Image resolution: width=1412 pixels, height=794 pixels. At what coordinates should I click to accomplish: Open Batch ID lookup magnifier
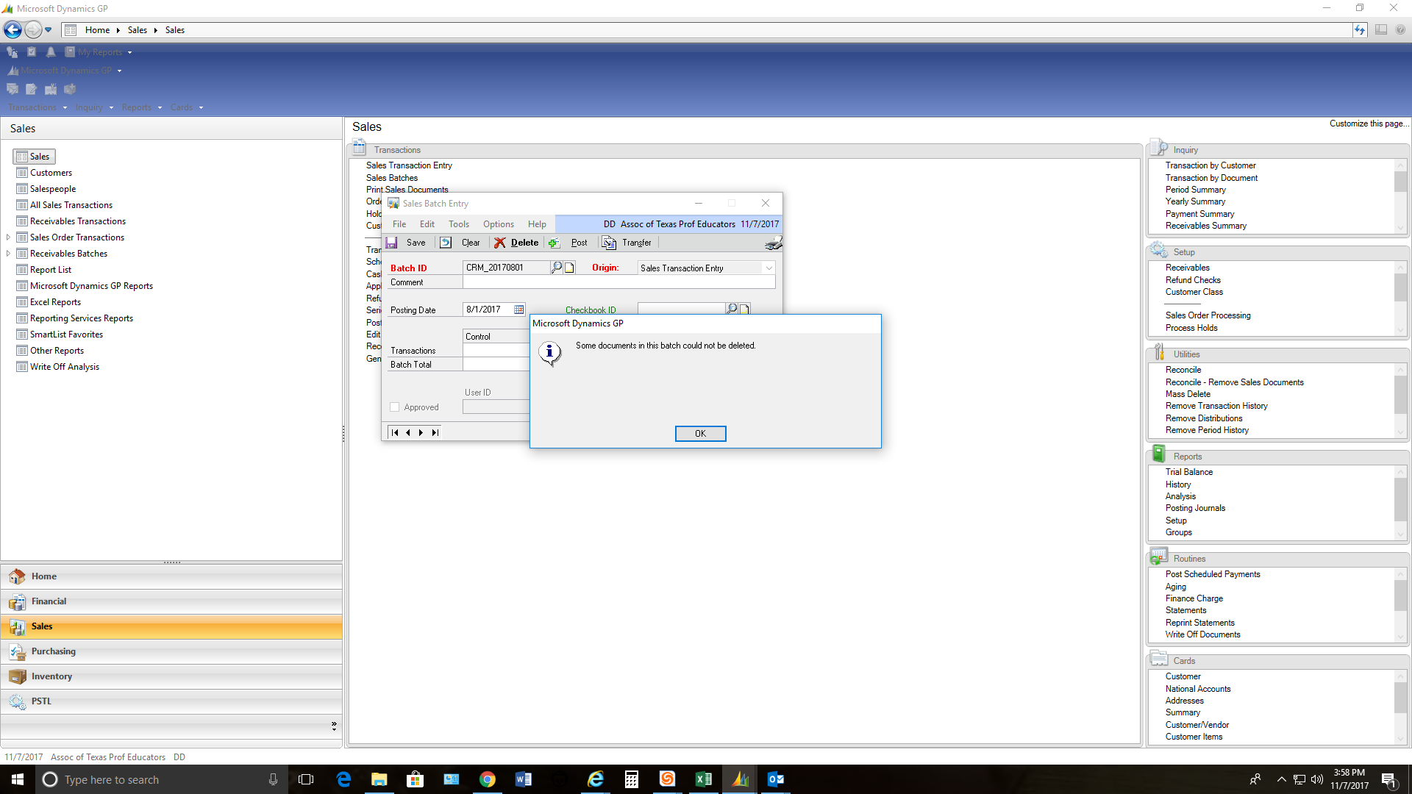point(557,268)
